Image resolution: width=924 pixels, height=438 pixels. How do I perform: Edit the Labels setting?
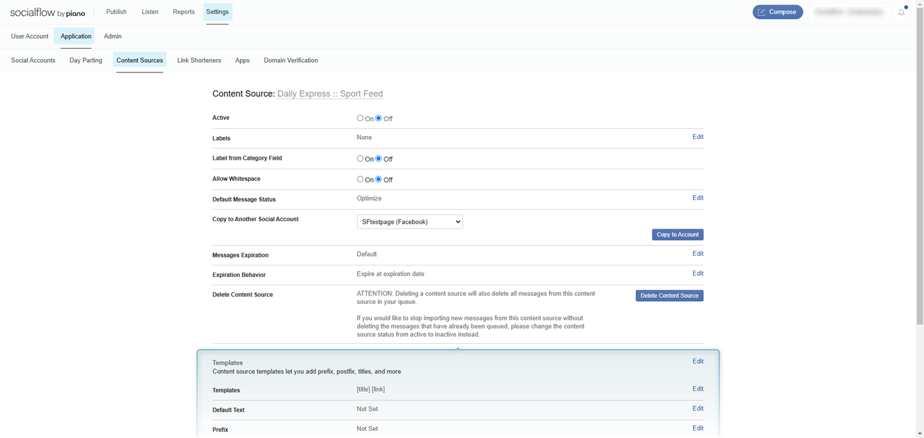(x=697, y=137)
